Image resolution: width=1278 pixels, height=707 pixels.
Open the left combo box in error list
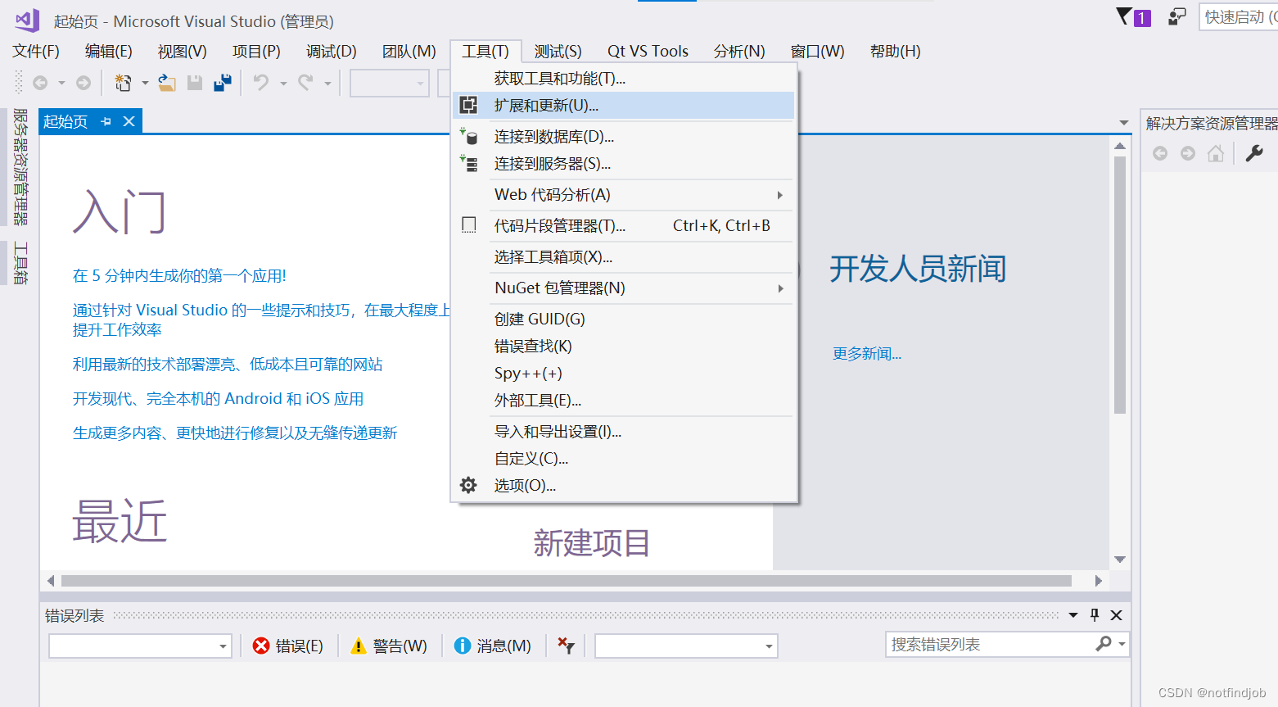(x=139, y=646)
